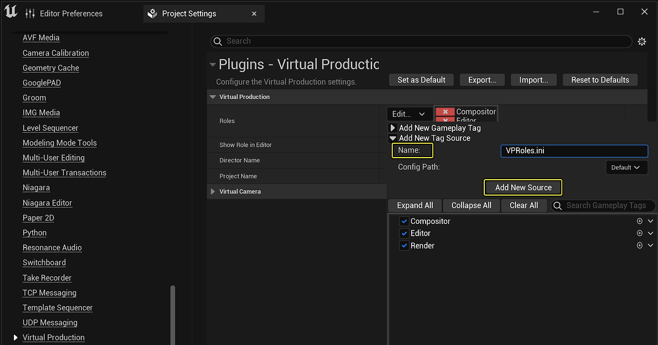Uncheck the Compositor gameplay tag
The height and width of the screenshot is (345, 658).
click(404, 221)
